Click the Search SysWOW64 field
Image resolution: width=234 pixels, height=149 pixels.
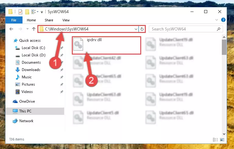pos(186,29)
